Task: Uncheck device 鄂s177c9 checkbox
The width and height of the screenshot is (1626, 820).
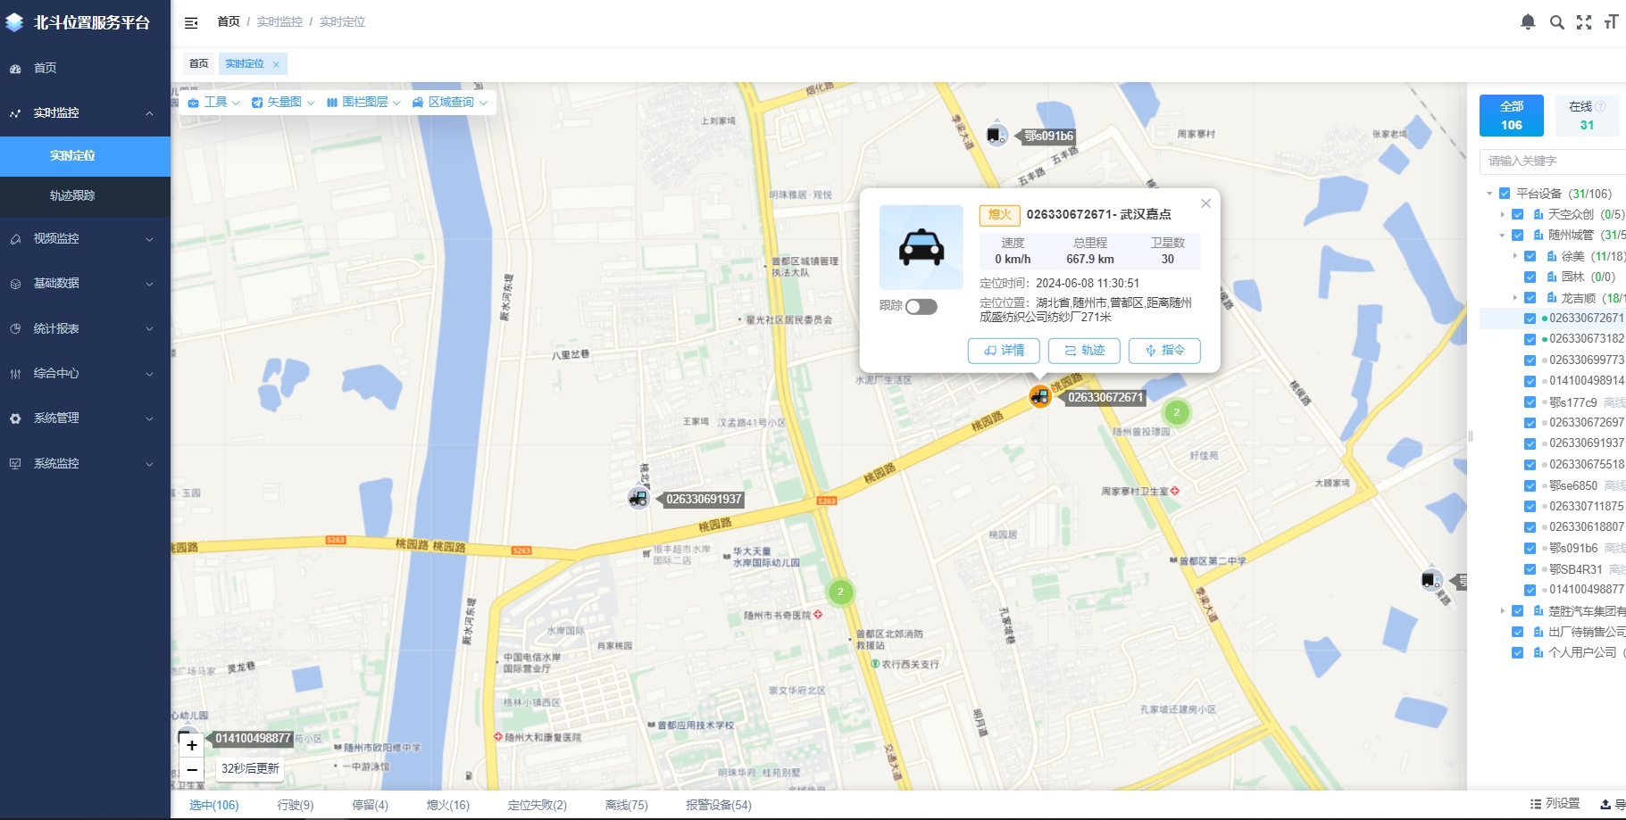Action: pos(1530,402)
